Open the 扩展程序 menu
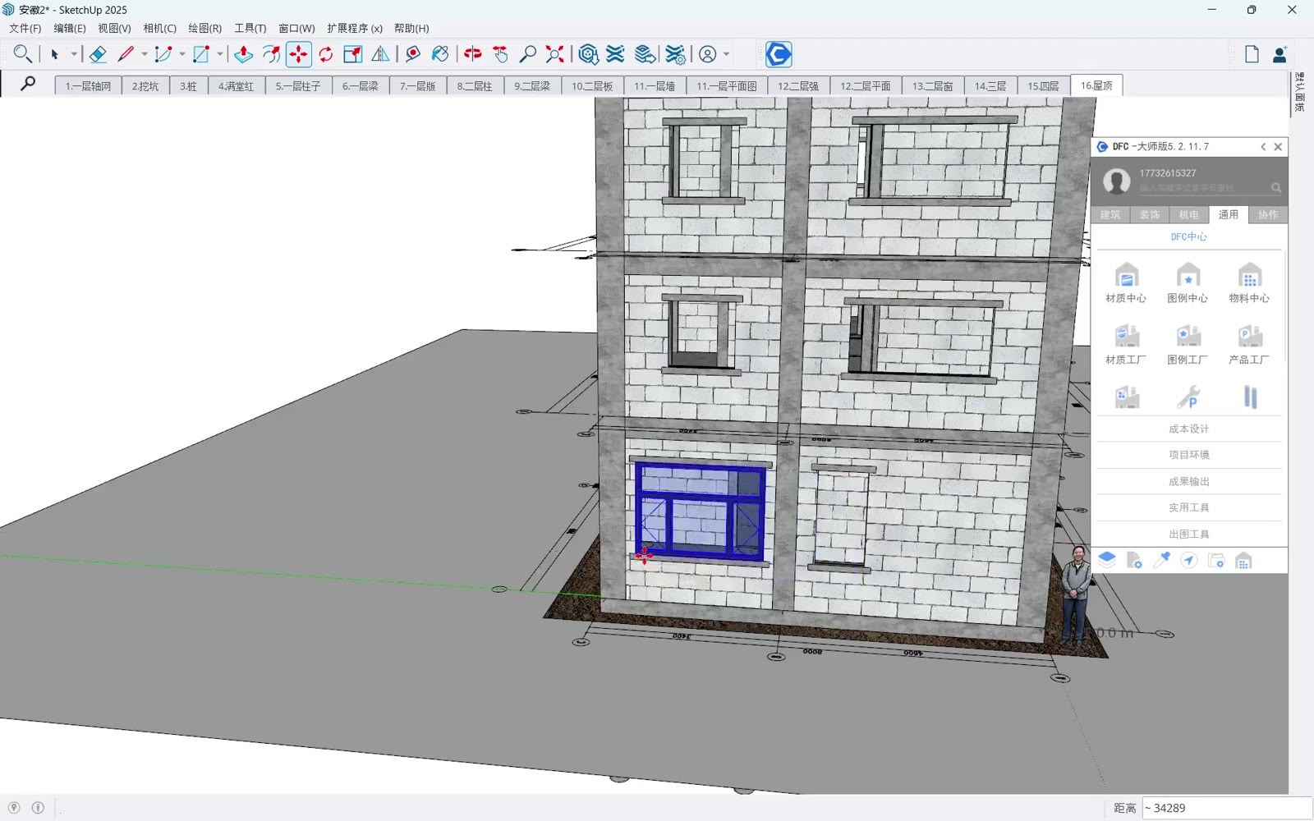This screenshot has width=1314, height=821. click(x=355, y=28)
